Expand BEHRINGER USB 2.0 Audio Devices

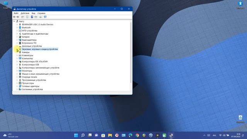[x=17, y=24]
